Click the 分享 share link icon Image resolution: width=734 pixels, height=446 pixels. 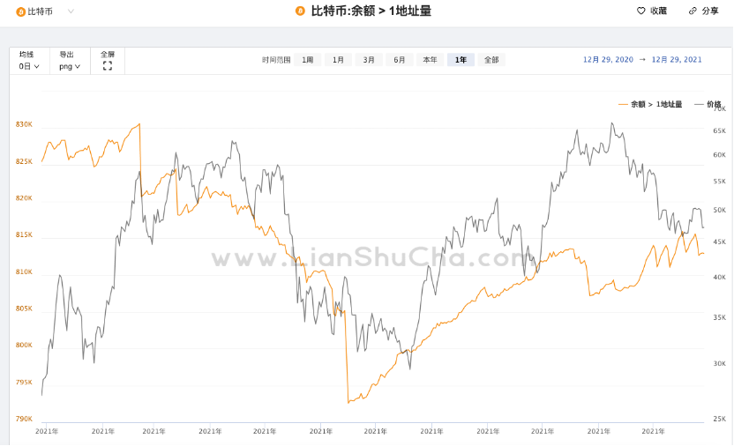tap(693, 11)
